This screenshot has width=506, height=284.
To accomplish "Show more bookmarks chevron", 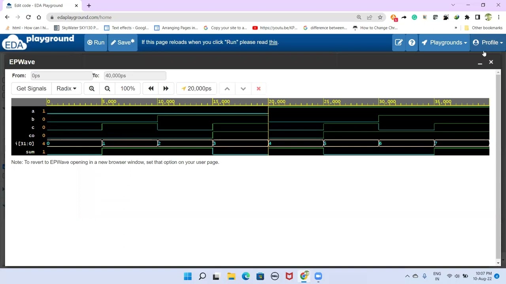I will point(456,28).
